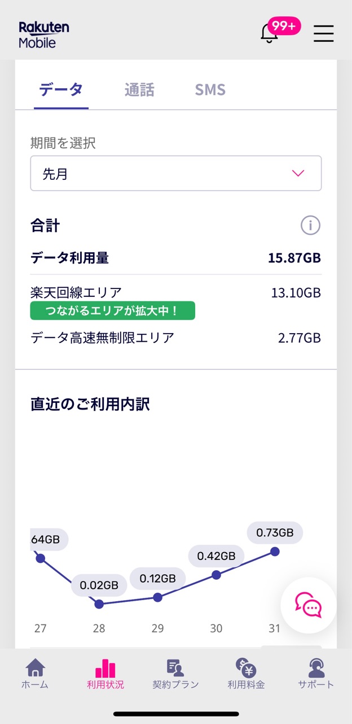This screenshot has width=352, height=724.
Task: Select the 0.73GB data point on chart
Action: click(275, 551)
